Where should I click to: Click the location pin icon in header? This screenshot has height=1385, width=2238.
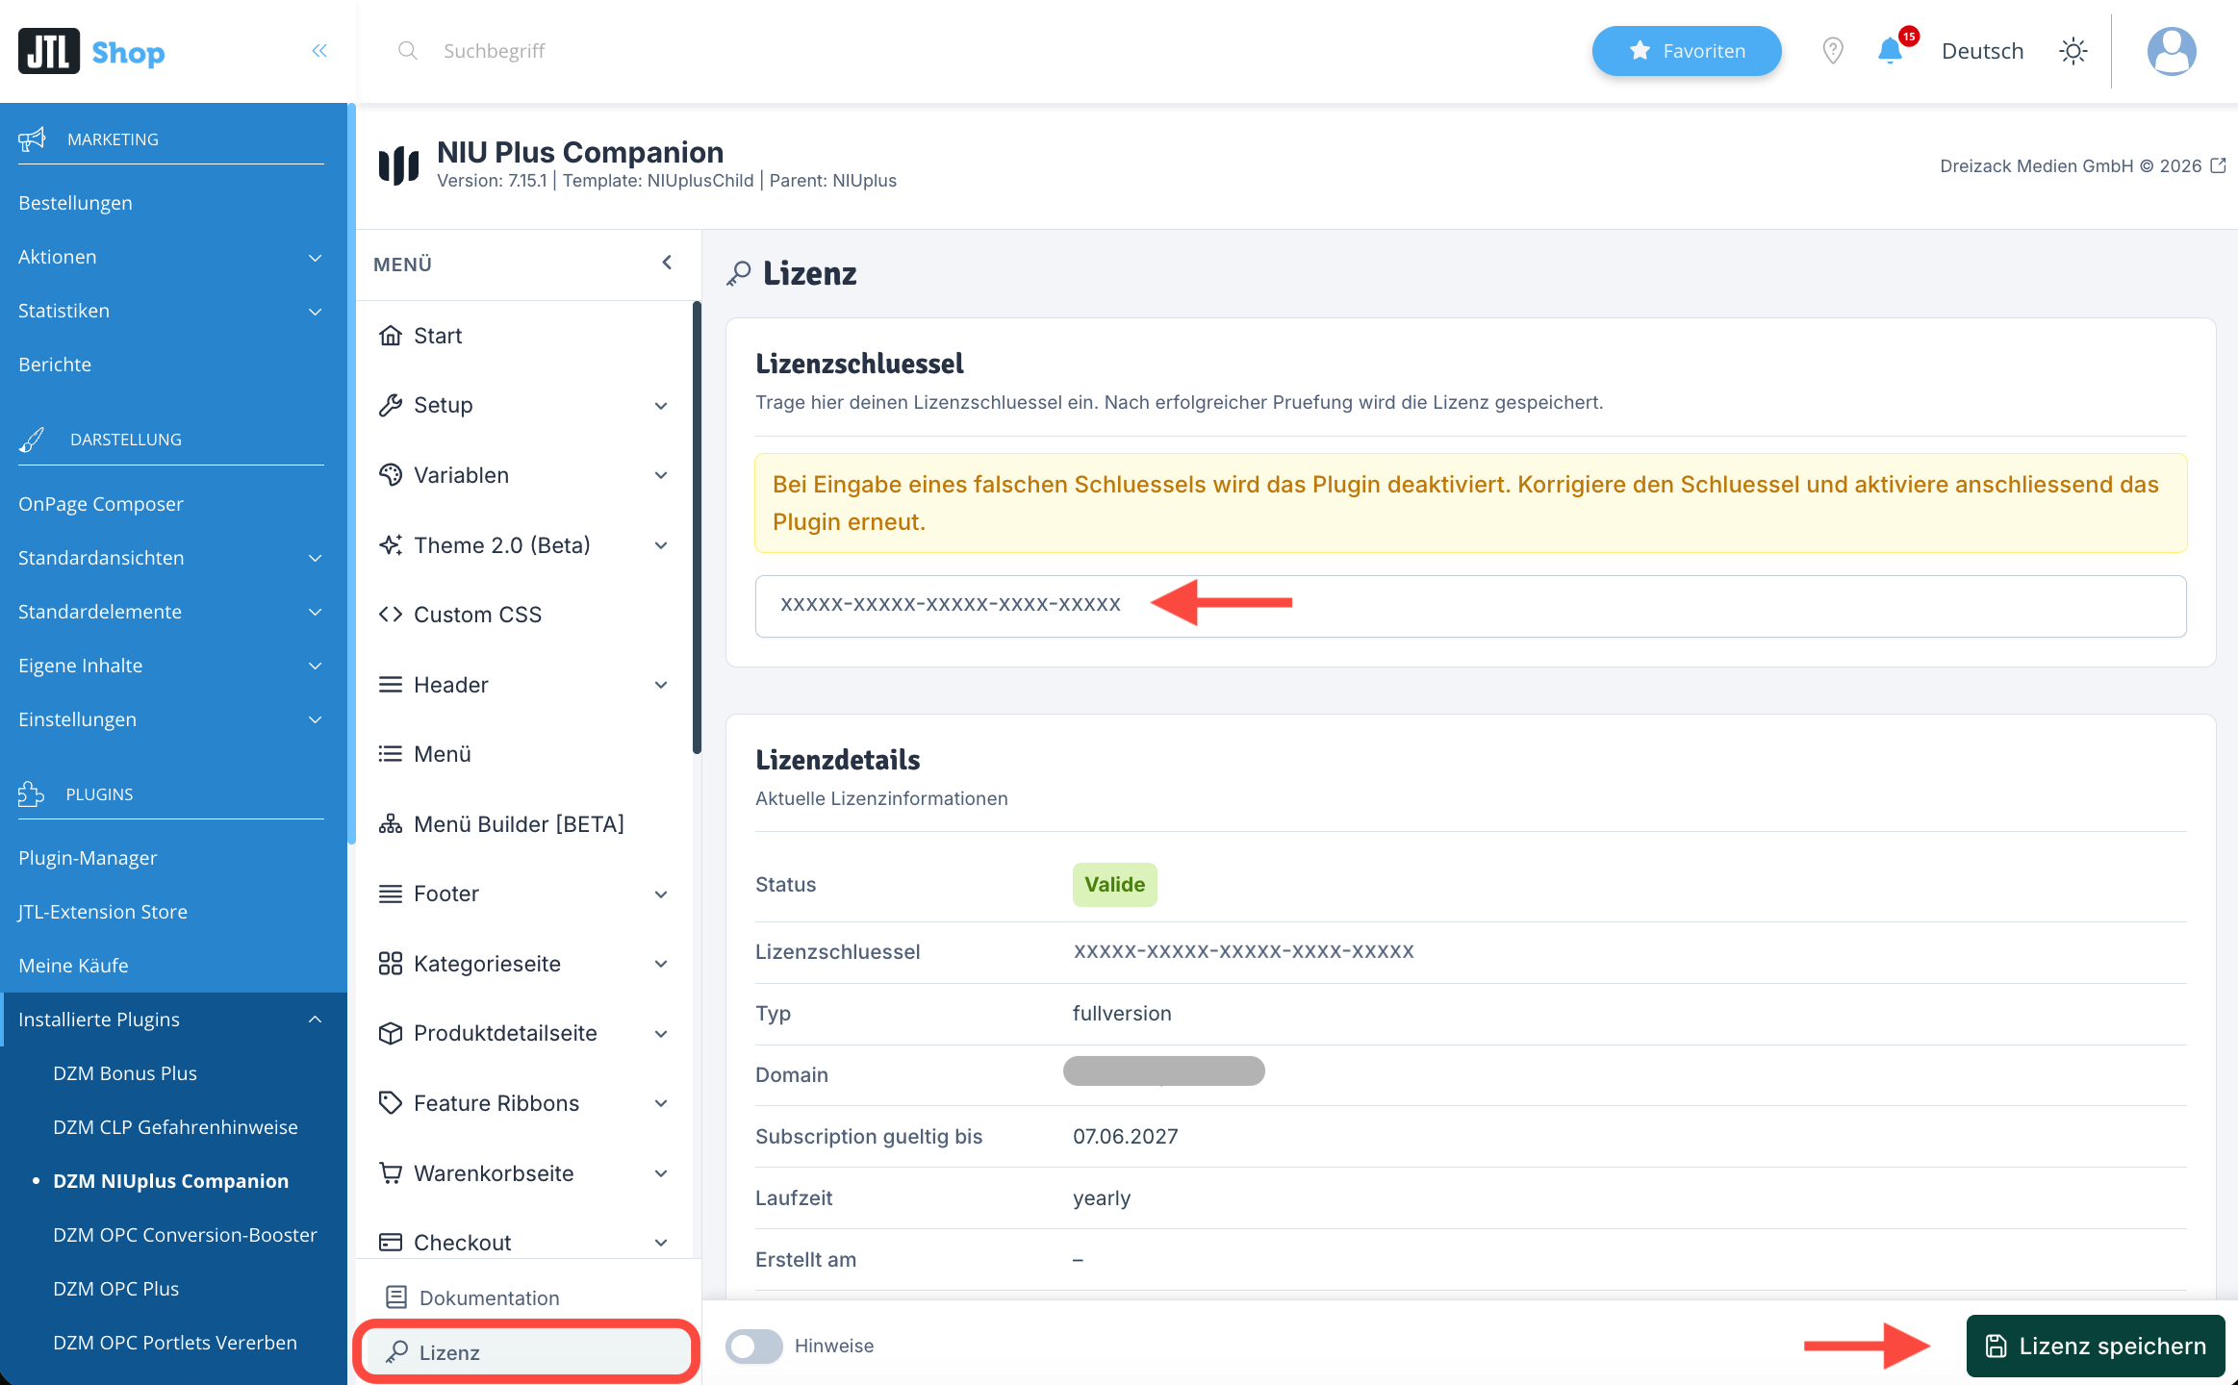click(1833, 51)
